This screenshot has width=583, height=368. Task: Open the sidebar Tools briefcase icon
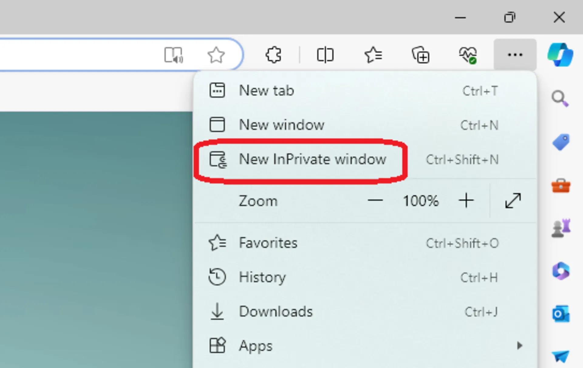[x=561, y=186]
